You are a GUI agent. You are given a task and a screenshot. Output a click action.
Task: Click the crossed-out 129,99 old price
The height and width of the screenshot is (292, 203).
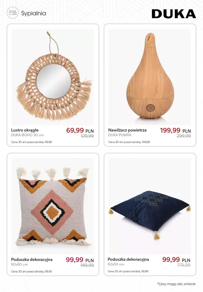click(87, 136)
